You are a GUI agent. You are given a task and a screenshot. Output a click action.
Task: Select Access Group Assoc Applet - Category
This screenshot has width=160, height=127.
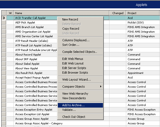coord(39,123)
